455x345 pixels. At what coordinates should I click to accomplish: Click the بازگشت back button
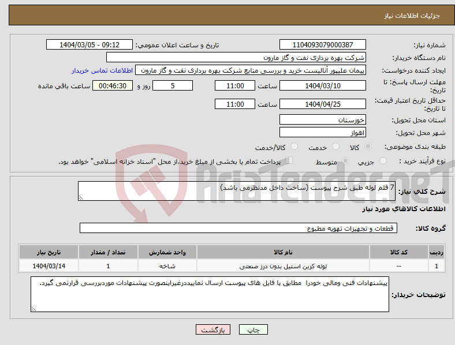click(213, 329)
